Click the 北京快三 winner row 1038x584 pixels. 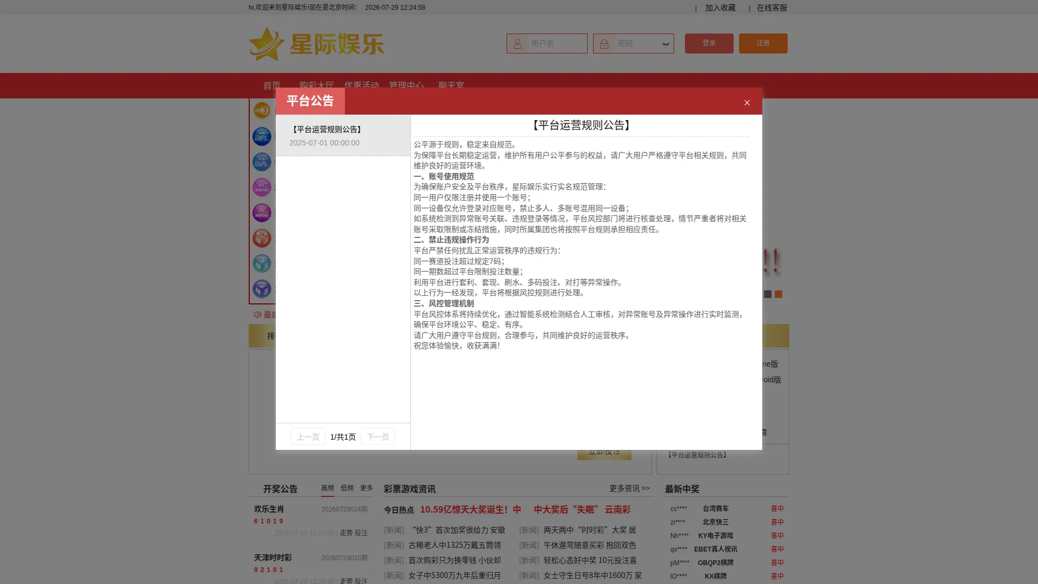727,522
